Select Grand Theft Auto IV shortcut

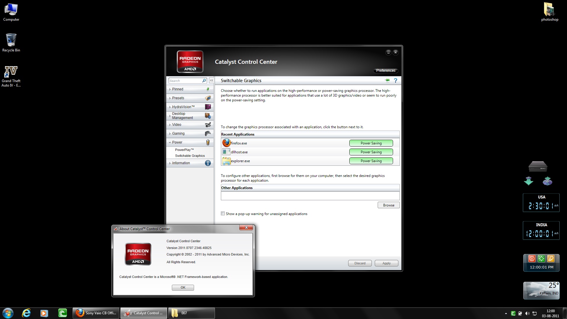point(11,76)
